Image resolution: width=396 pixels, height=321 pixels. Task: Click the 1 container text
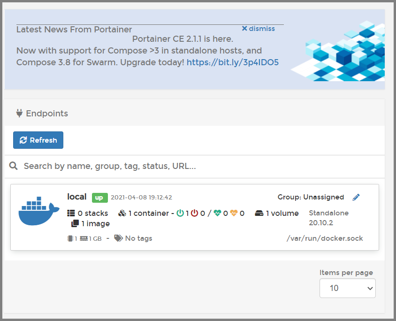(x=148, y=213)
